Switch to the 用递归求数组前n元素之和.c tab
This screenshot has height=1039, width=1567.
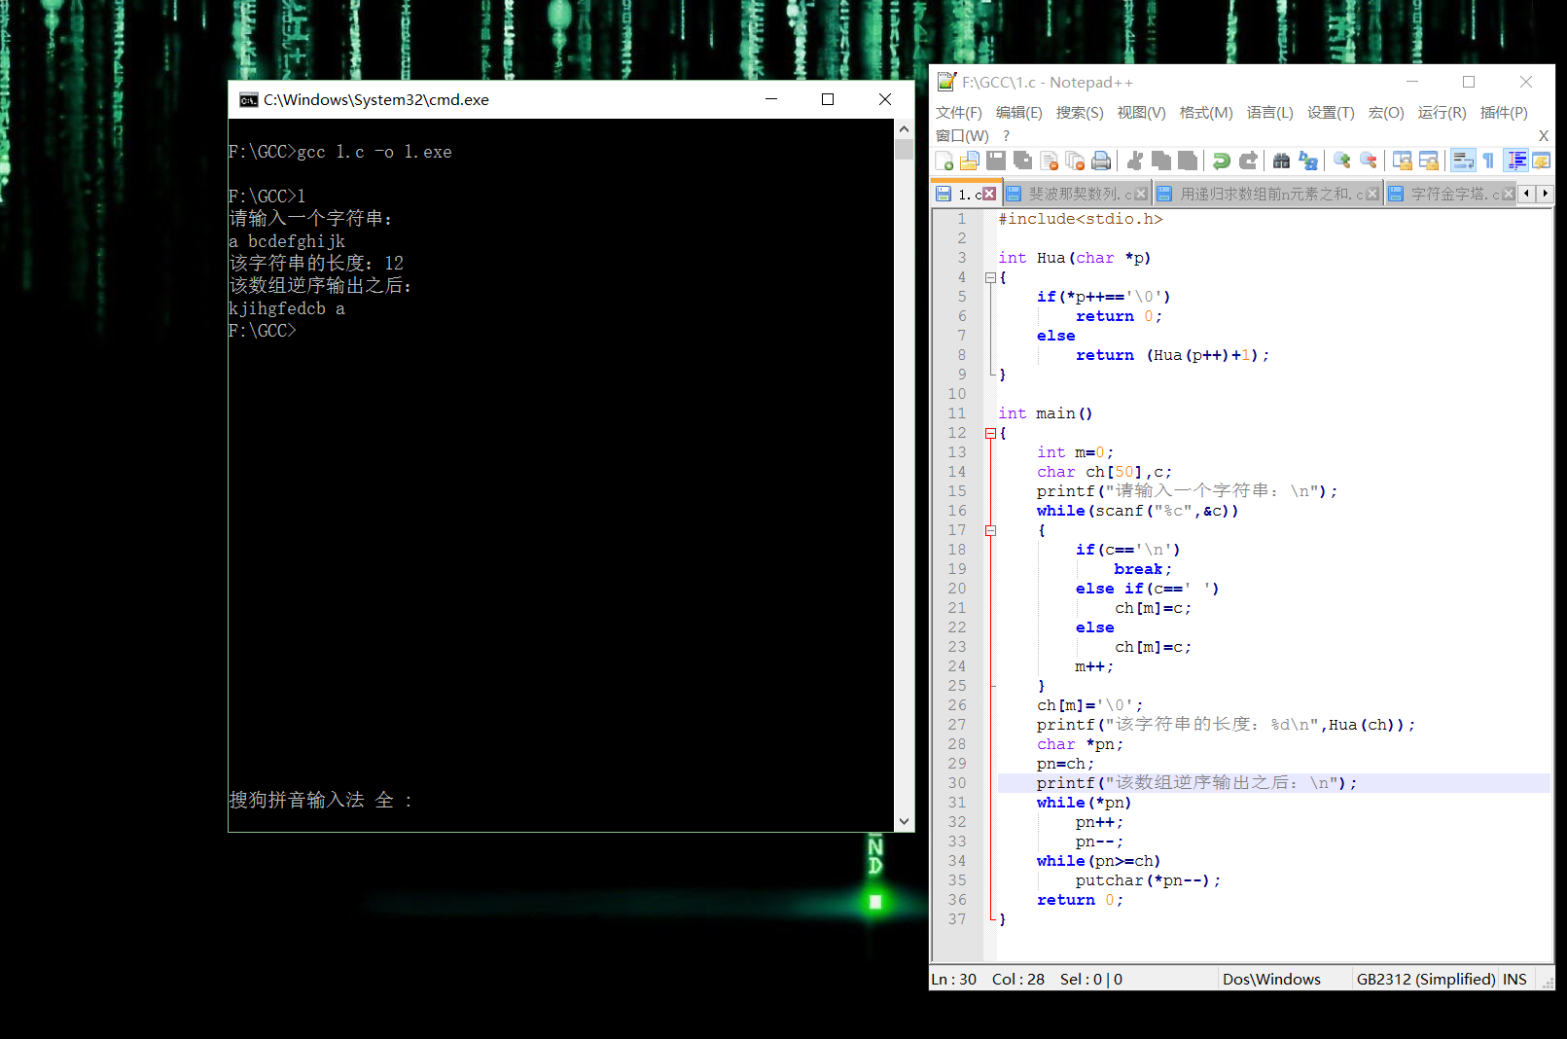[1267, 194]
